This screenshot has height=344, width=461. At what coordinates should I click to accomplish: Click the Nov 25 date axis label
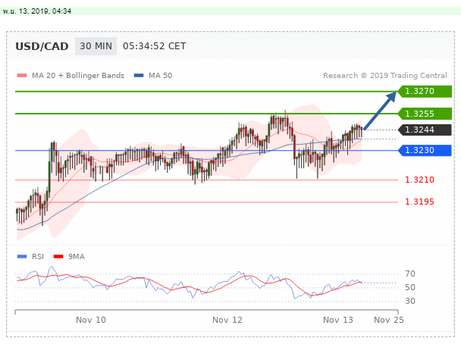pyautogui.click(x=389, y=320)
